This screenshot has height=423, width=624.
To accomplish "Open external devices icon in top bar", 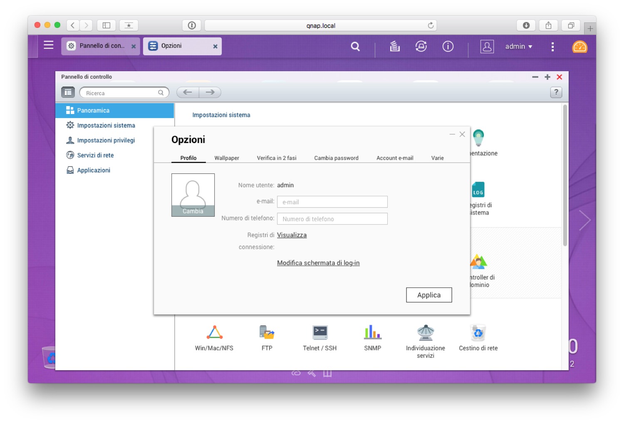I will [421, 46].
